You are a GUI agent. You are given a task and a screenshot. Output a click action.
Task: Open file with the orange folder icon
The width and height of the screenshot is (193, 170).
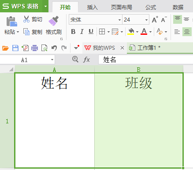pos(5,48)
